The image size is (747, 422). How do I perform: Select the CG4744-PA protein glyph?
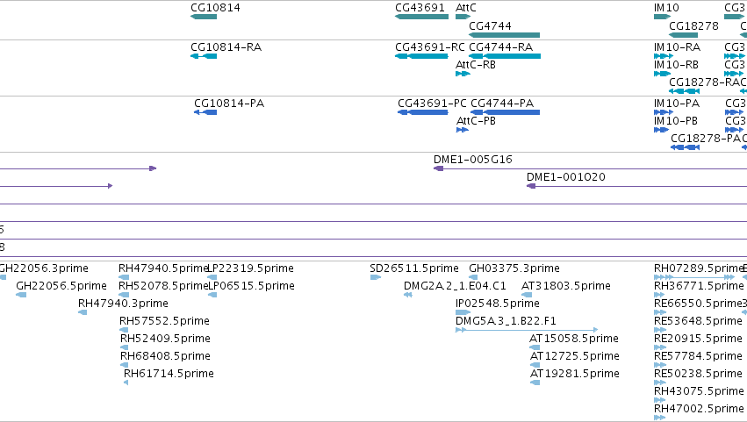[505, 112]
